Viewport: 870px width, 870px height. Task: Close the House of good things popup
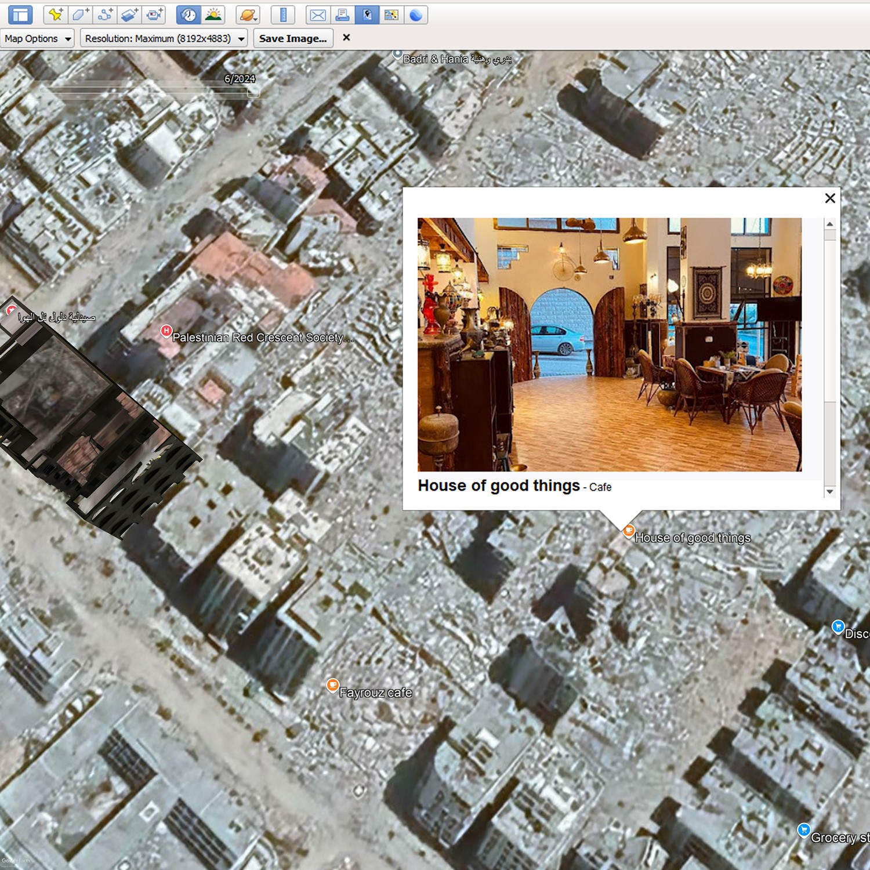point(830,198)
